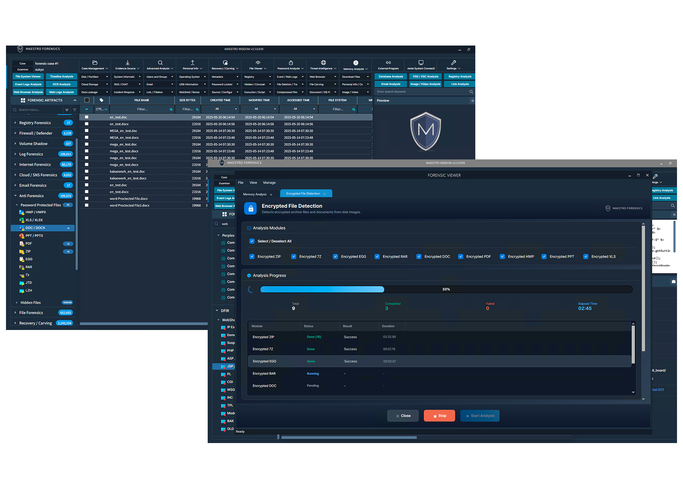
Task: Click the Memory Analysis gear icon
Action: (356, 63)
